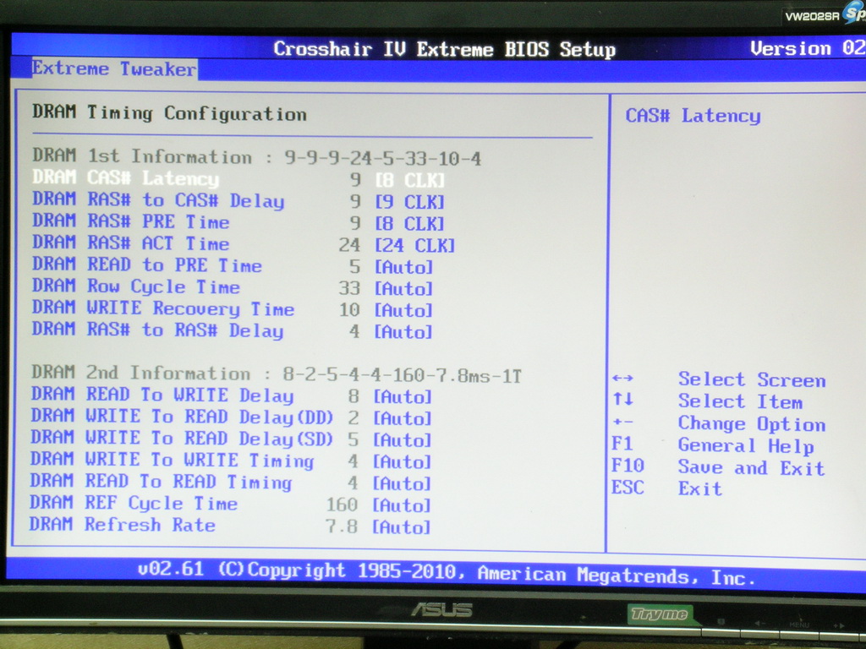This screenshot has width=866, height=649.
Task: Open [Auto] for READ To READ Timing
Action: [402, 483]
